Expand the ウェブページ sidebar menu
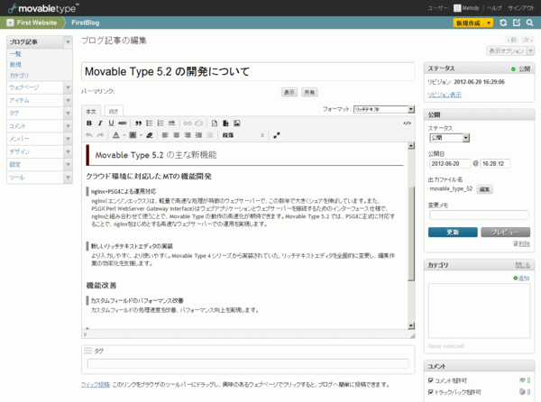 (68, 87)
